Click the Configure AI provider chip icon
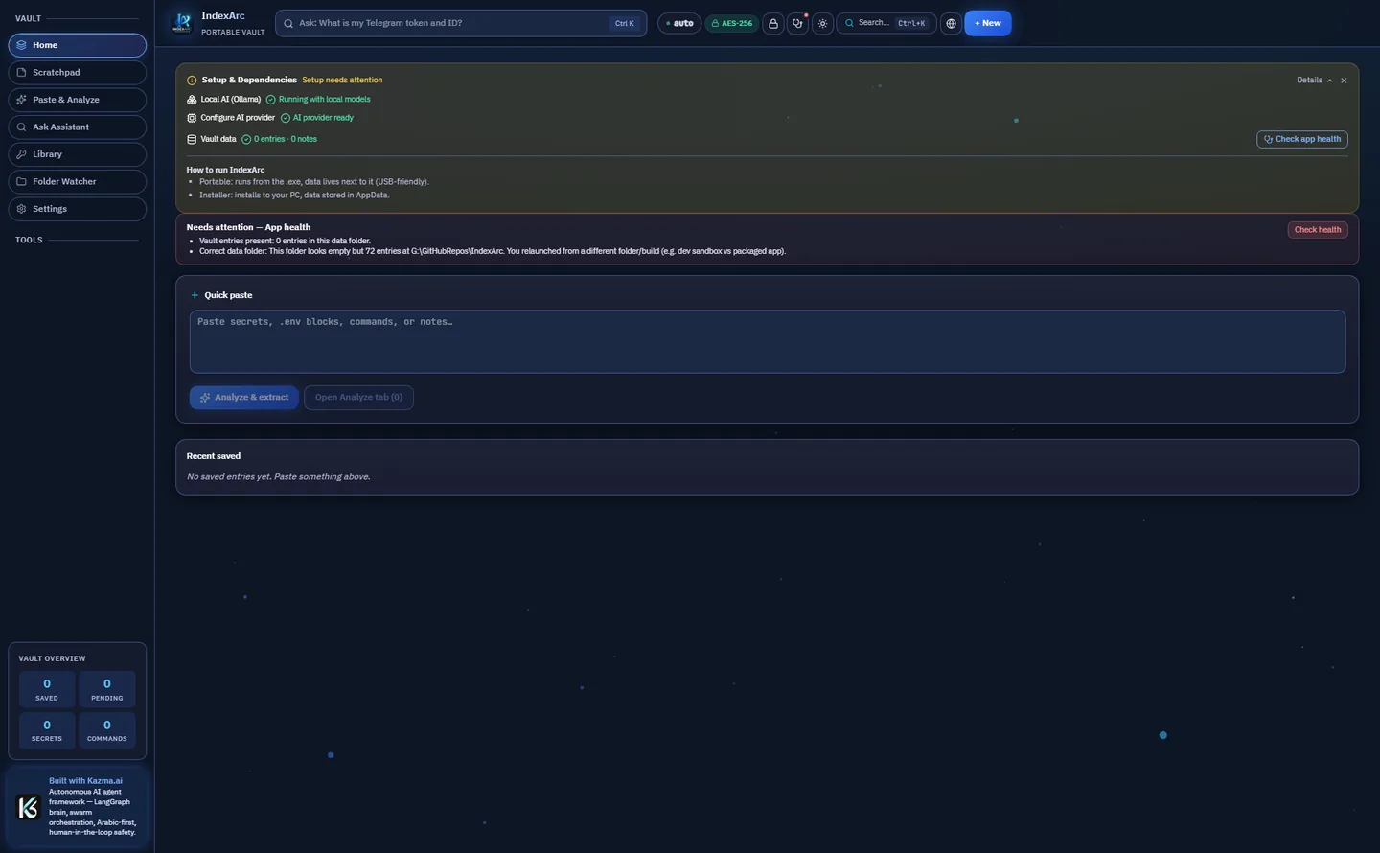 click(x=192, y=118)
